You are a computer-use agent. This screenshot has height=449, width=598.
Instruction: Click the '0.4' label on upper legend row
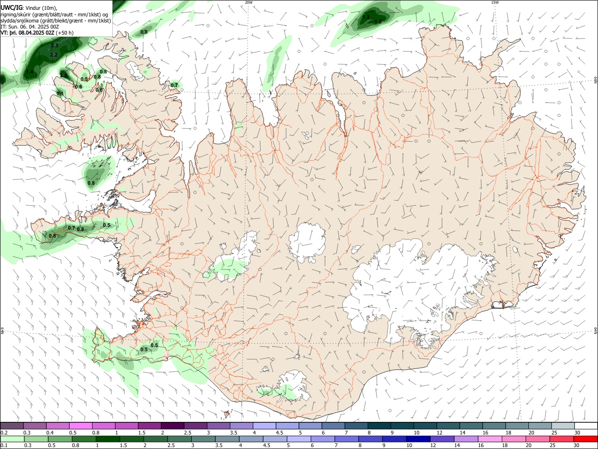[50, 433]
